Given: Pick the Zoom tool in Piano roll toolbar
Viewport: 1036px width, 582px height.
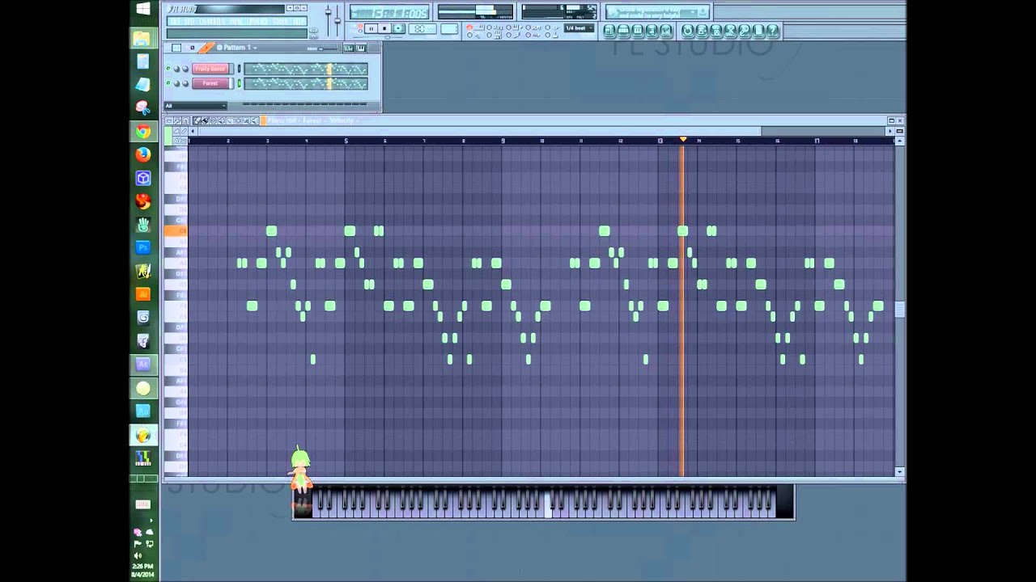Looking at the screenshot, I should (x=246, y=120).
